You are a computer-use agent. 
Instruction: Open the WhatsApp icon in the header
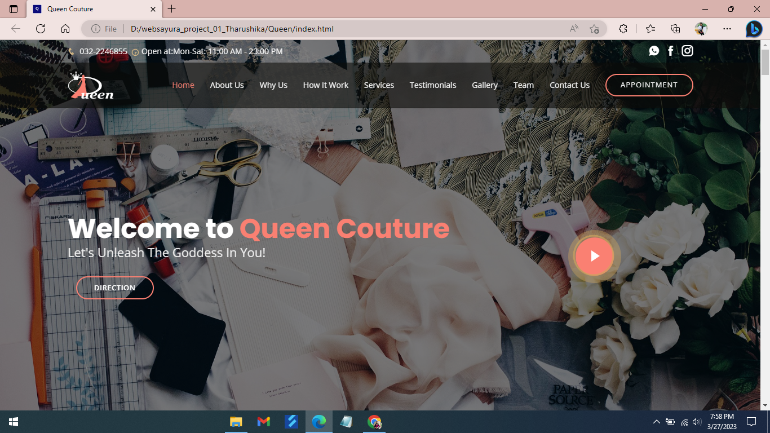pyautogui.click(x=654, y=51)
